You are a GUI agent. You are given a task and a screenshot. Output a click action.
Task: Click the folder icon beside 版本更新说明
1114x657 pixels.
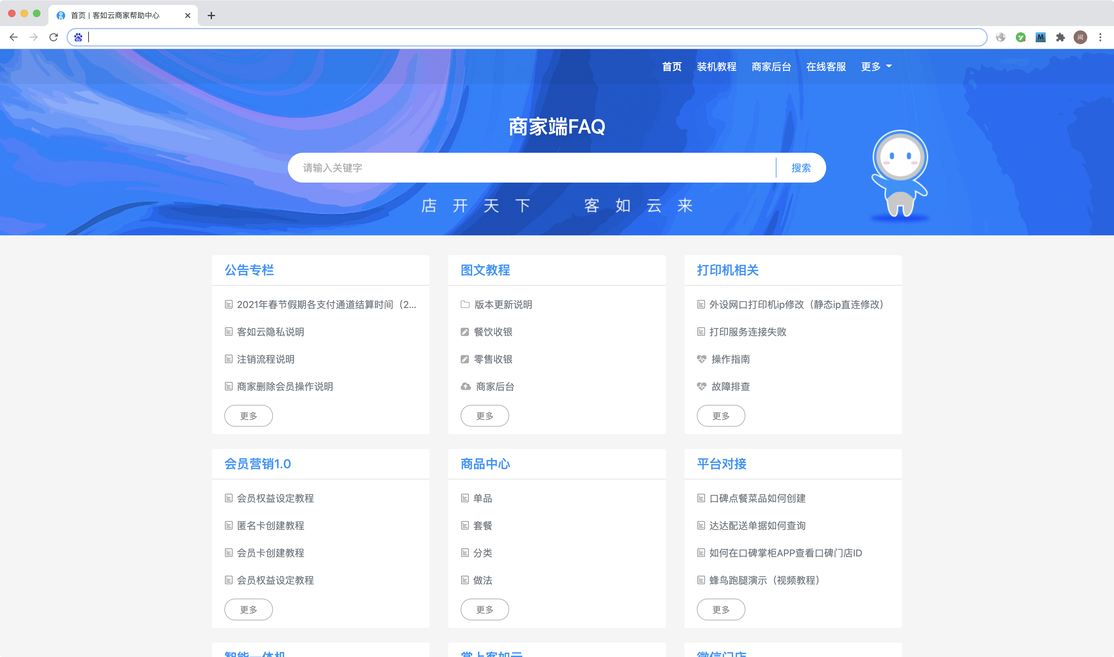(465, 305)
